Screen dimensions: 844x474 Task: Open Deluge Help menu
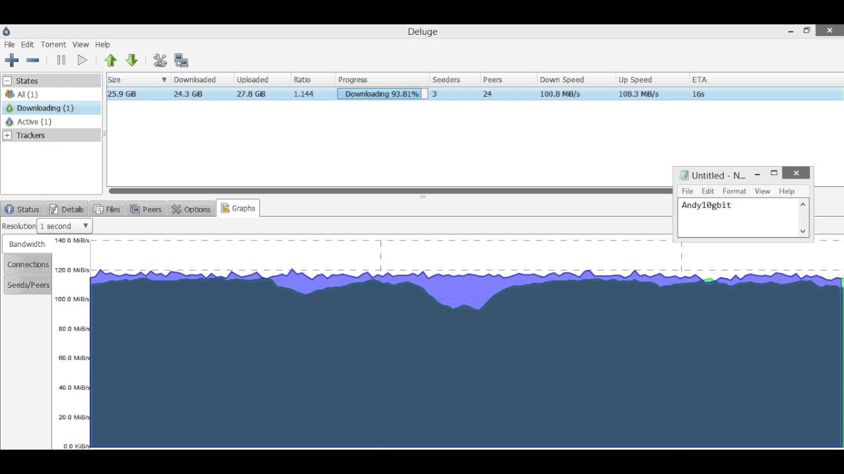click(102, 45)
